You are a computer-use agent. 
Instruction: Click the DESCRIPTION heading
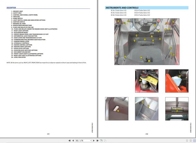[x=11, y=8]
